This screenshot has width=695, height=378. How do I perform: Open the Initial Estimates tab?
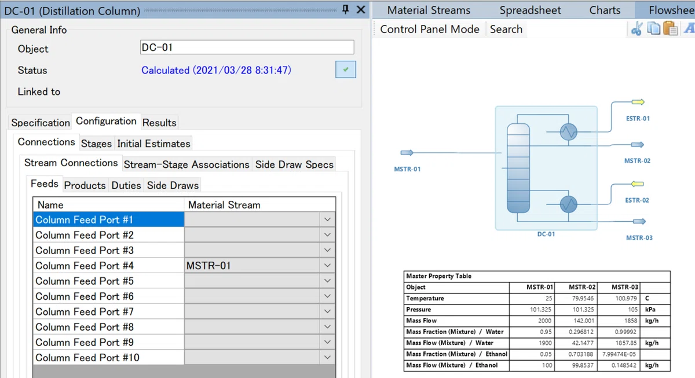[153, 144]
